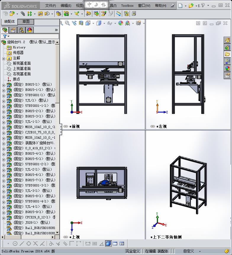Click the New Motion Study gears icon
The height and width of the screenshot is (255, 232).
click(88, 14)
